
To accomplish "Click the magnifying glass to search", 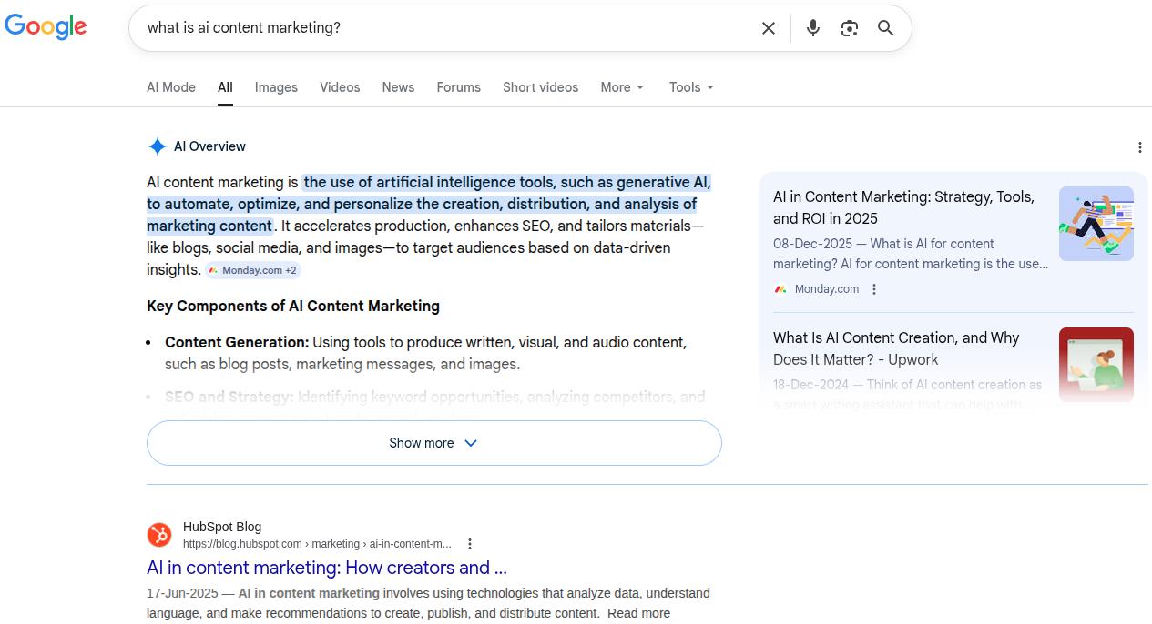I will point(884,28).
